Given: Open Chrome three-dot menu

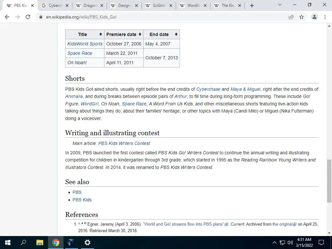Looking at the screenshot, I should tap(325, 17).
